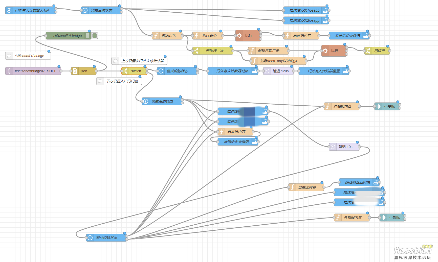This screenshot has height=262, width=438.
Task: Click the service-call icon on 推送给XXX1iosapp node
Action: 325,10
